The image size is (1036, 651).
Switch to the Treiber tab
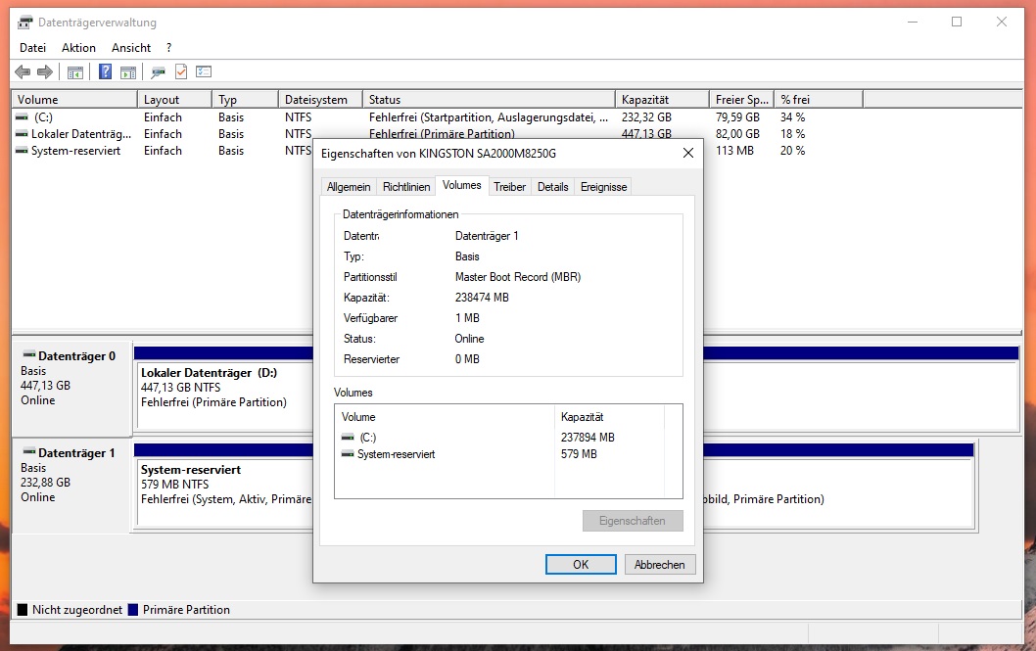tap(509, 187)
